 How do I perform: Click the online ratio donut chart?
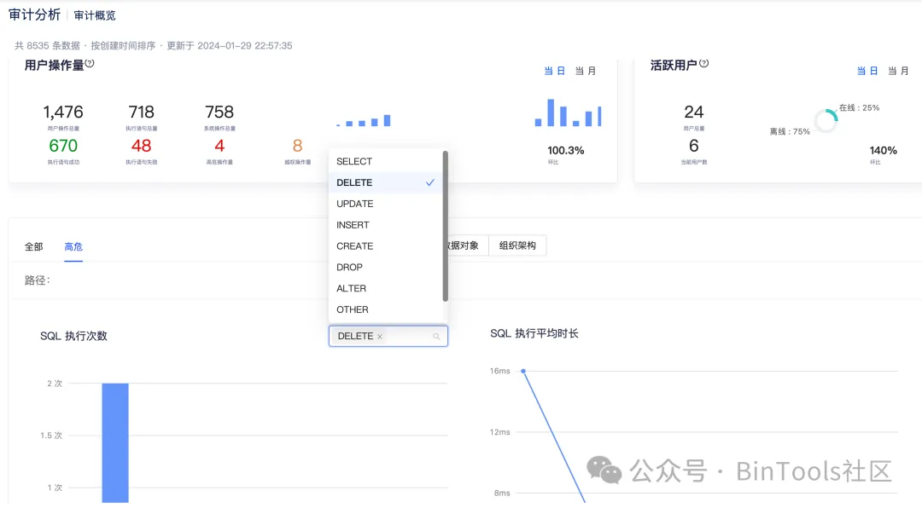click(826, 120)
